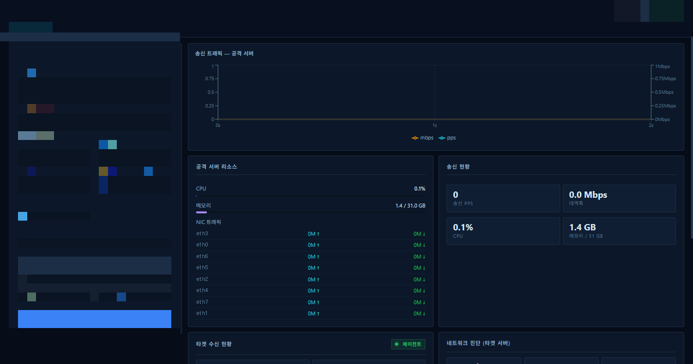Click the 1.4 / 31.0 GB memory value
The image size is (693, 364).
(410, 206)
